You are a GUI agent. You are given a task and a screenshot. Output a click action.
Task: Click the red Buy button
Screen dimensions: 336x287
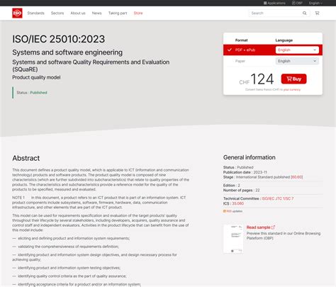pyautogui.click(x=293, y=79)
